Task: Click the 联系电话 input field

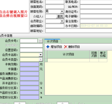Action: click(x=96, y=2)
